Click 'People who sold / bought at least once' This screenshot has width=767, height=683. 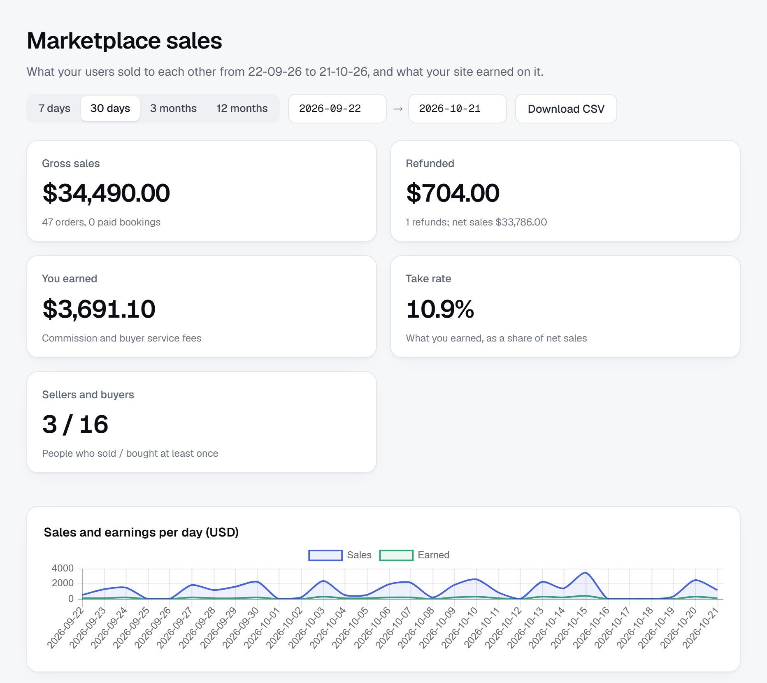130,453
